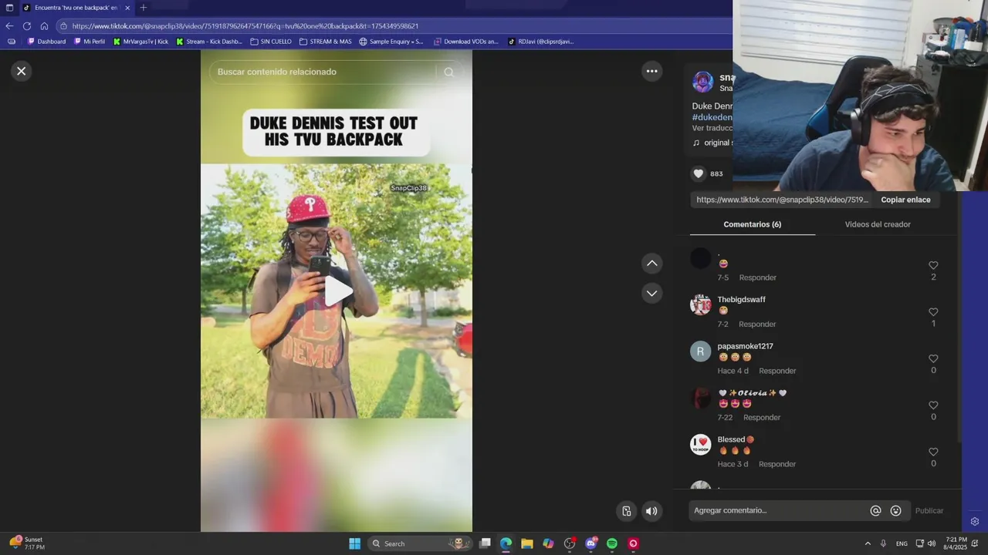Open the 'Mi Perfil' bookmark

90,42
